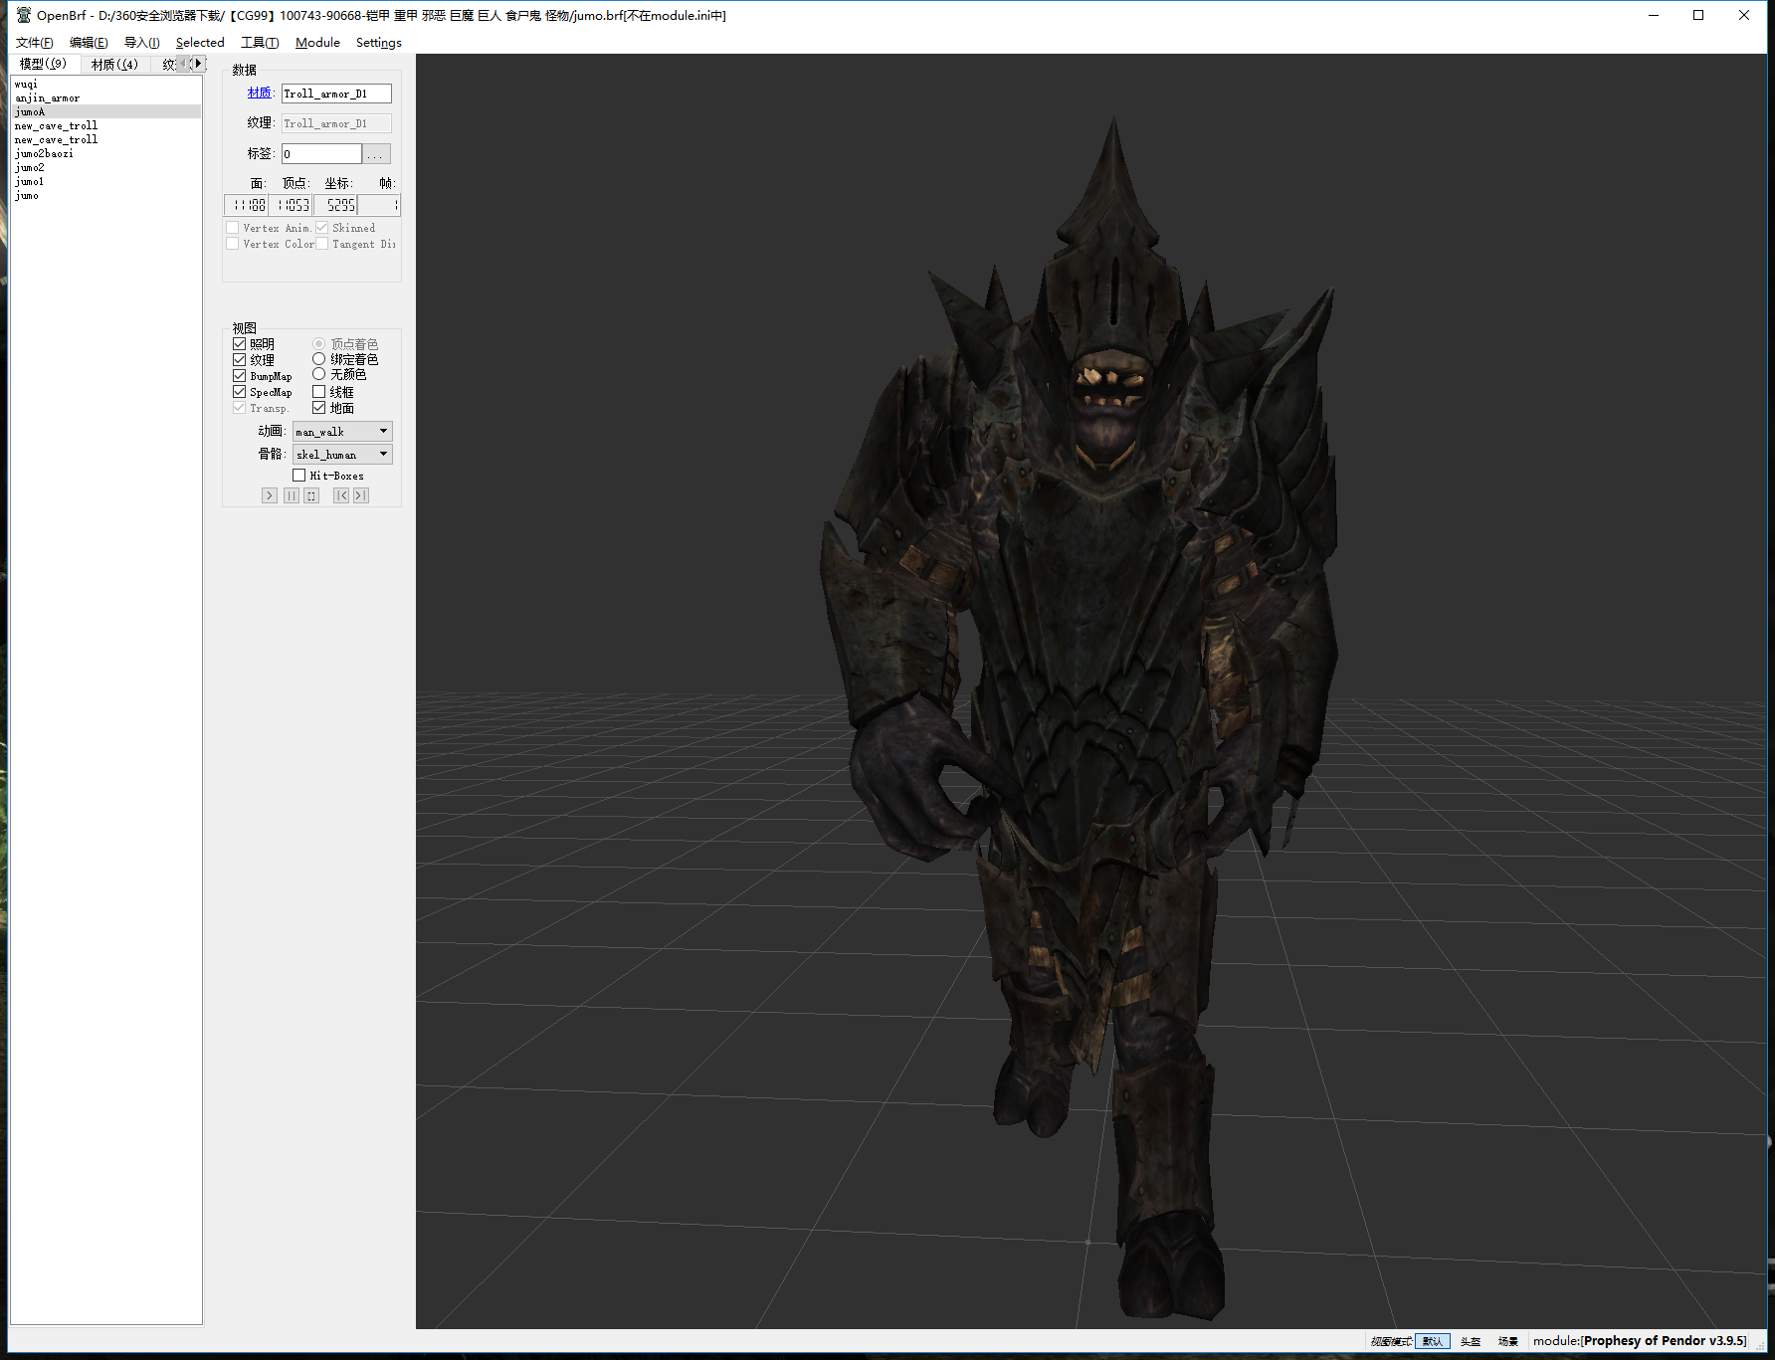
Task: Click the greyed 纹理 field Troll_armor_D1
Action: click(x=336, y=123)
